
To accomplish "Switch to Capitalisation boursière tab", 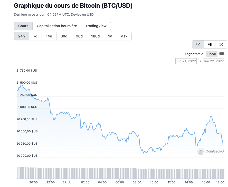I will pyautogui.click(x=57, y=26).
